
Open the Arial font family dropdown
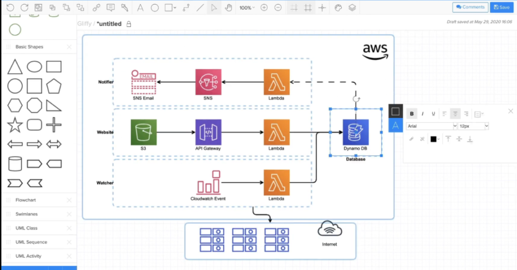tap(431, 126)
